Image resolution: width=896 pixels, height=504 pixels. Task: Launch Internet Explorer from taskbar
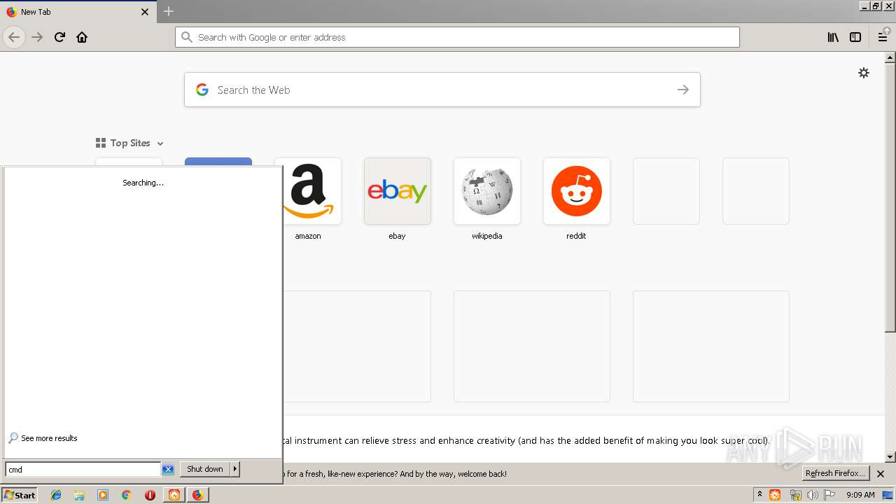56,495
